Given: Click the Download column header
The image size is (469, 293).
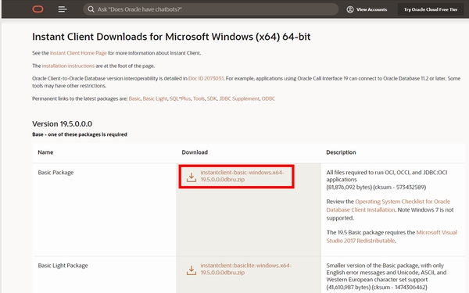Looking at the screenshot, I should (x=195, y=152).
